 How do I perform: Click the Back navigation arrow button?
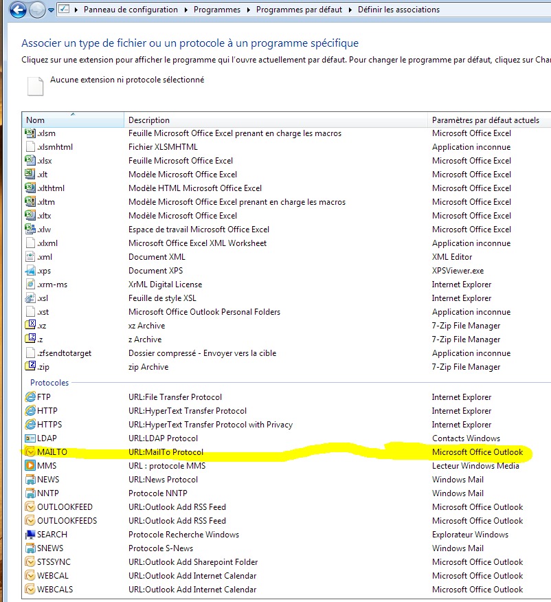18,10
